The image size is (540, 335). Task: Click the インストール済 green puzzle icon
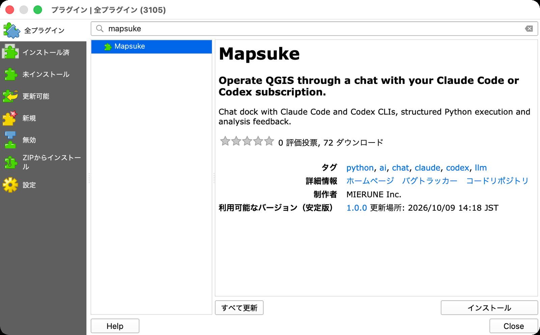[10, 52]
